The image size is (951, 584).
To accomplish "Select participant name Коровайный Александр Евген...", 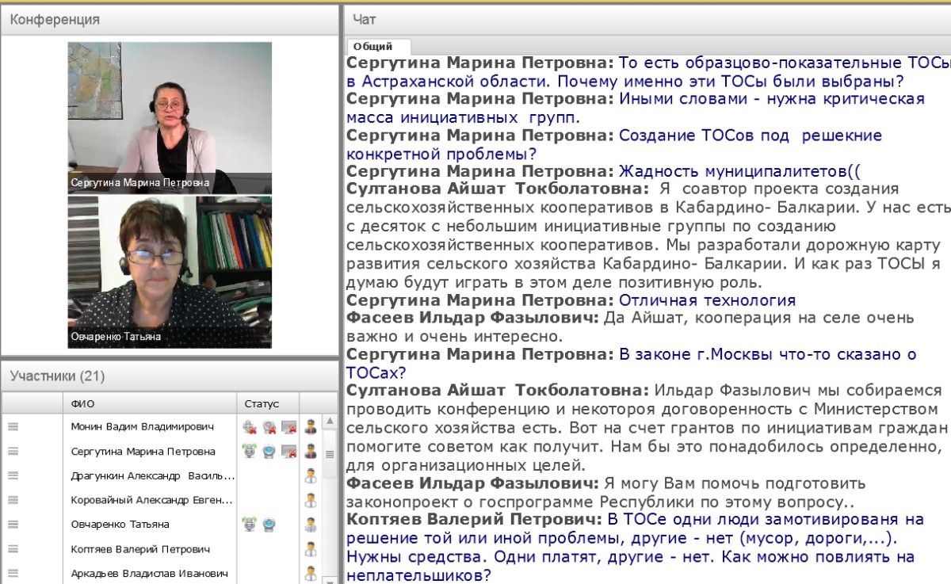I will click(x=151, y=500).
